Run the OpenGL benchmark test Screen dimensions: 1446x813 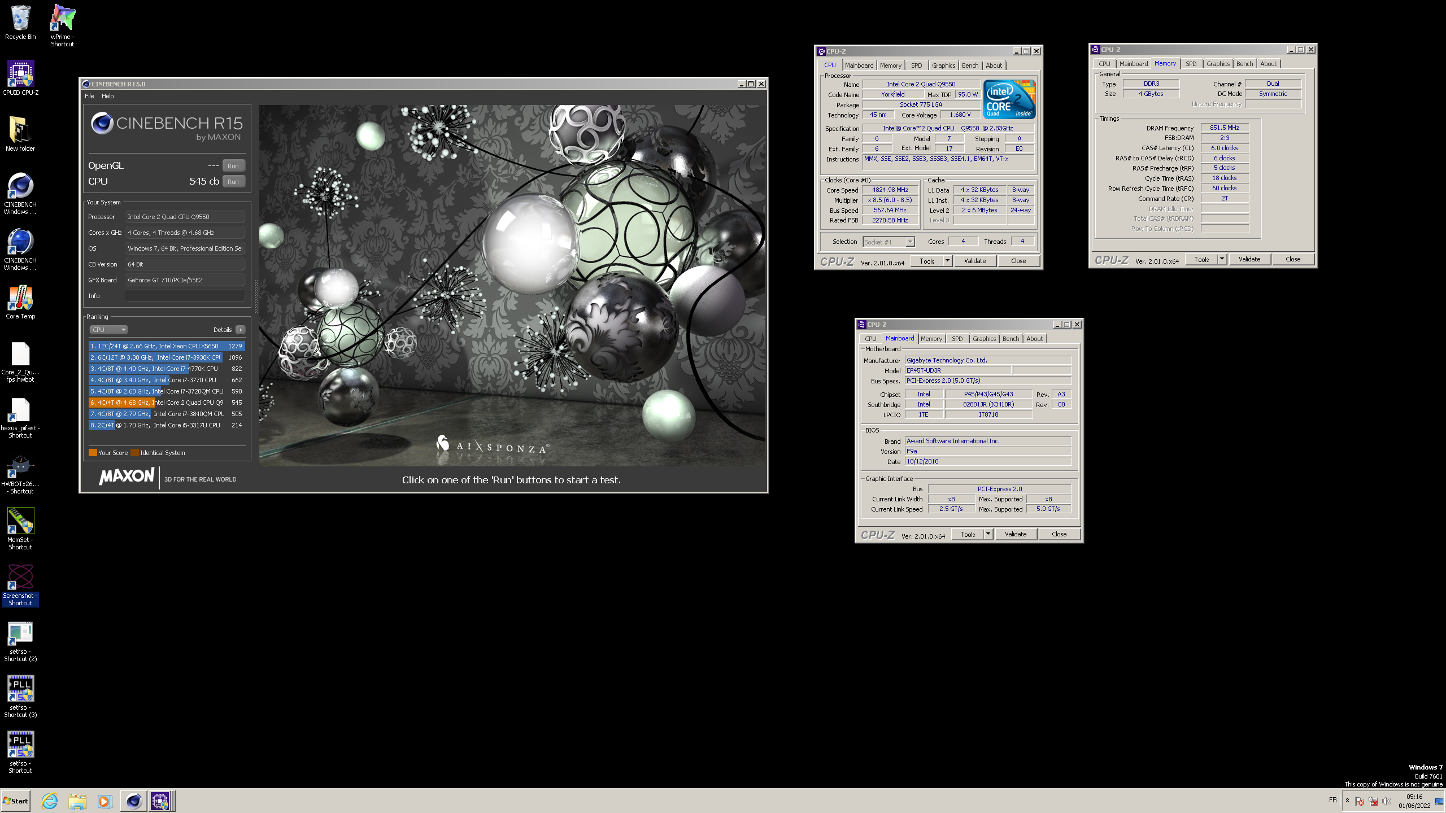click(233, 166)
